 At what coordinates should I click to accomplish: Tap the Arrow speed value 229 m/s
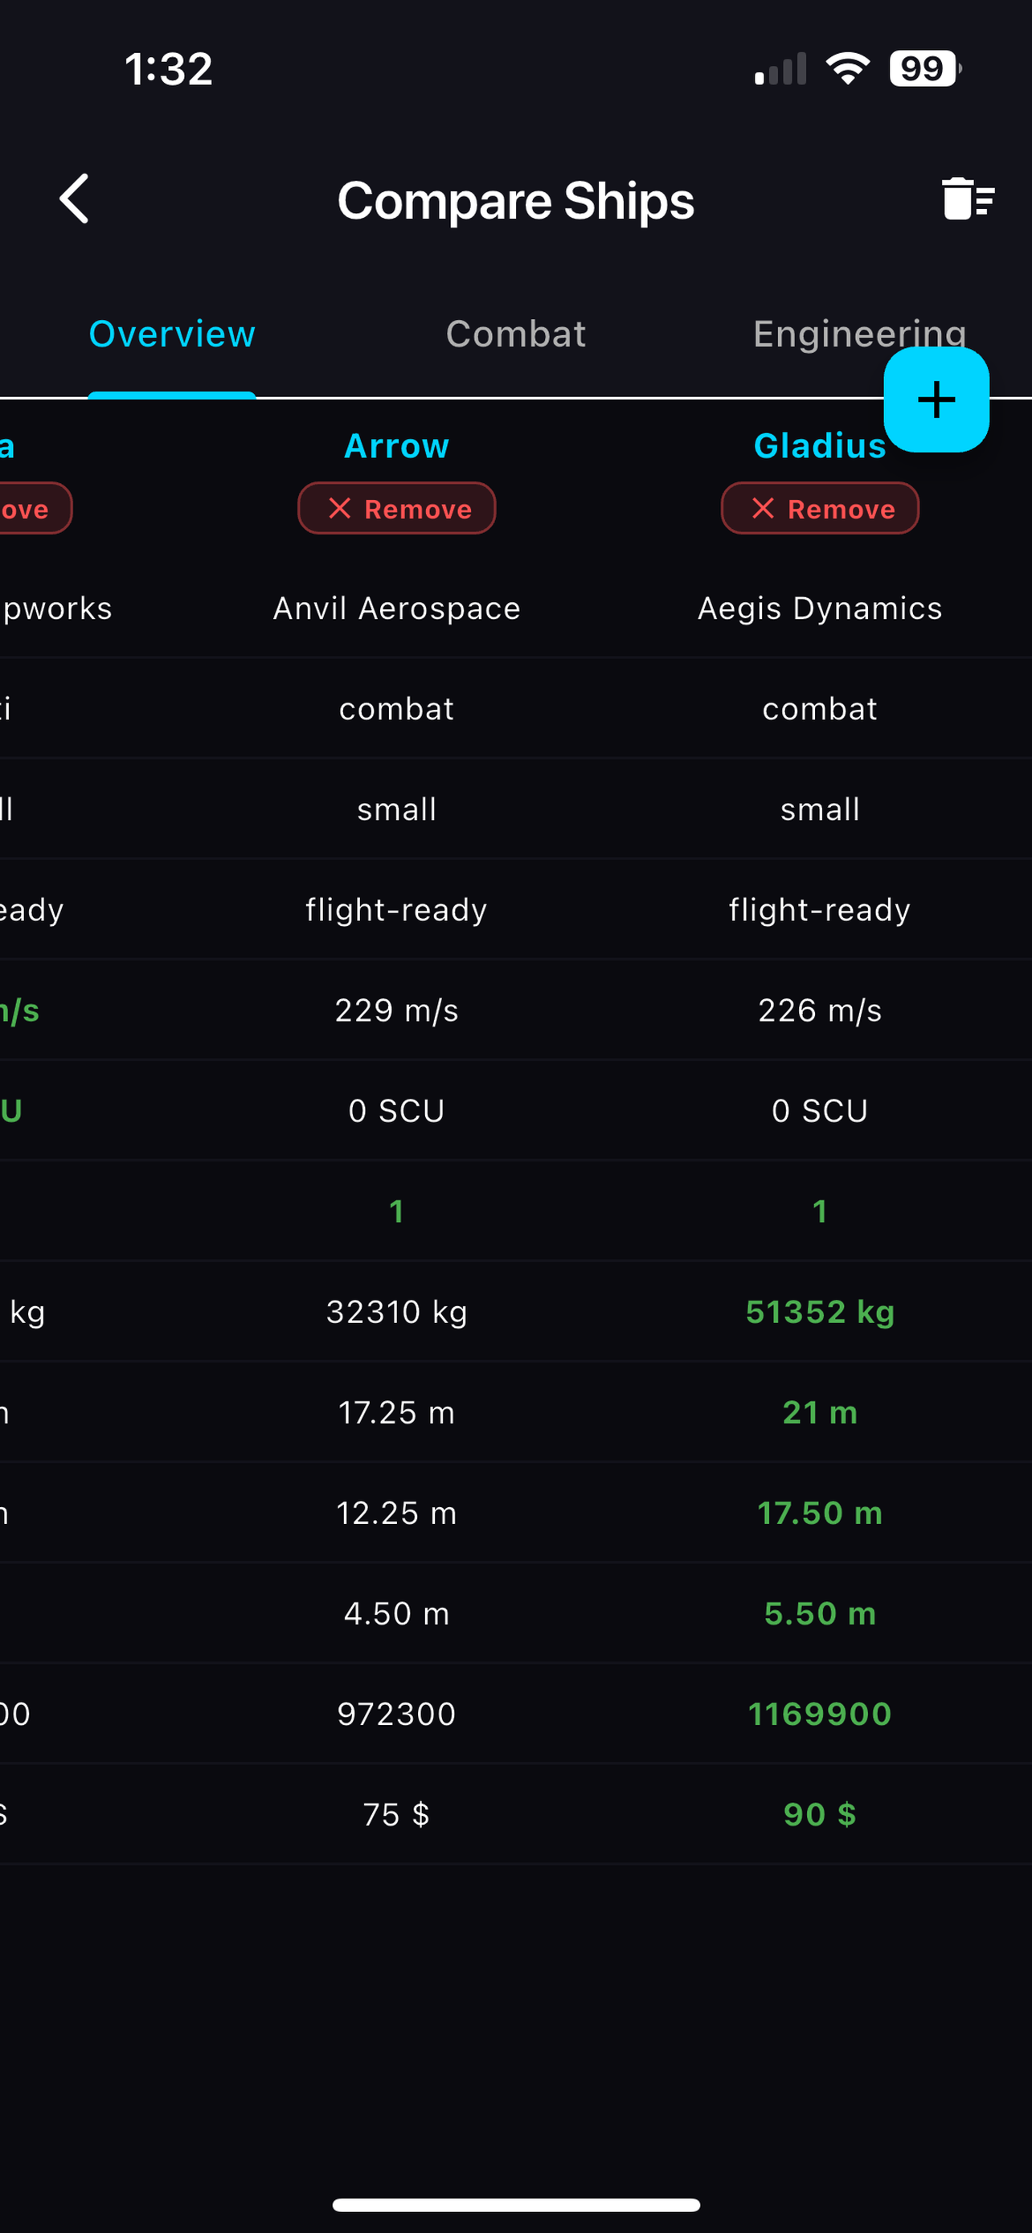click(x=397, y=1010)
